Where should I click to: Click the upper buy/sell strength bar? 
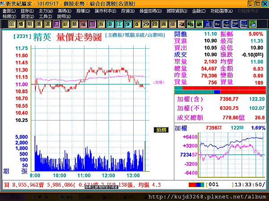(220, 88)
